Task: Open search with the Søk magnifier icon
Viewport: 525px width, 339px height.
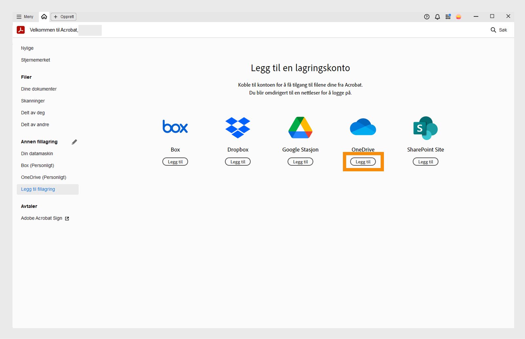Action: (493, 30)
